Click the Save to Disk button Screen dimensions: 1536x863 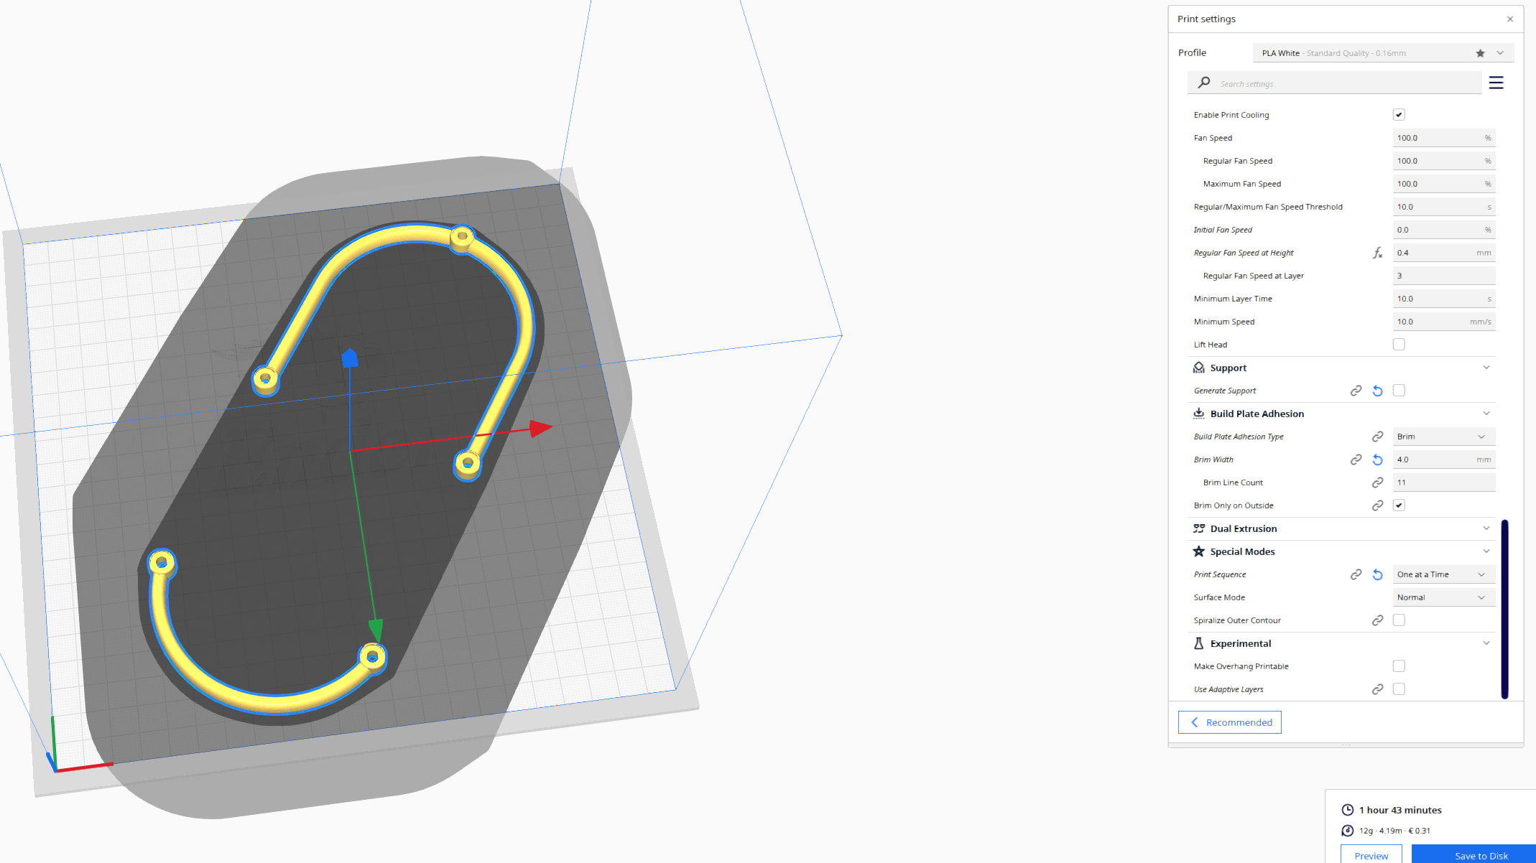point(1482,854)
